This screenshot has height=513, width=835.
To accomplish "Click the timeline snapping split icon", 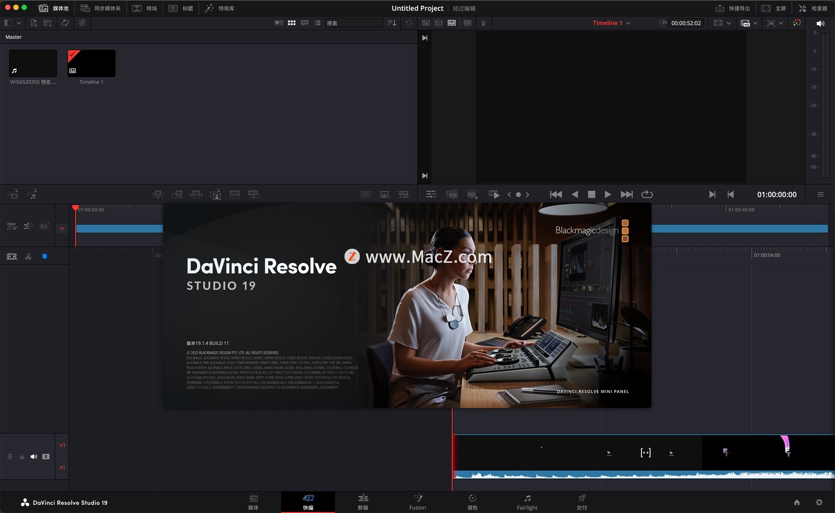I will tap(28, 226).
